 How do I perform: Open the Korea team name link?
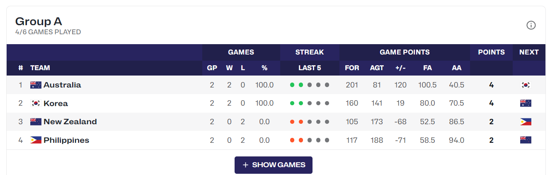click(x=56, y=103)
